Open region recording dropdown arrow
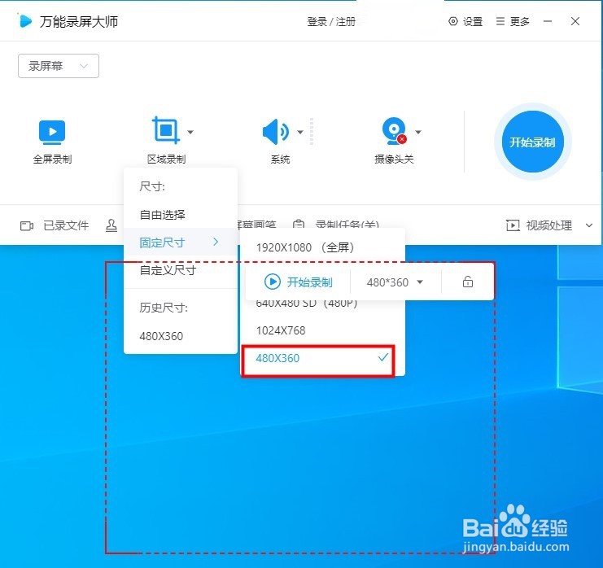 pos(190,132)
